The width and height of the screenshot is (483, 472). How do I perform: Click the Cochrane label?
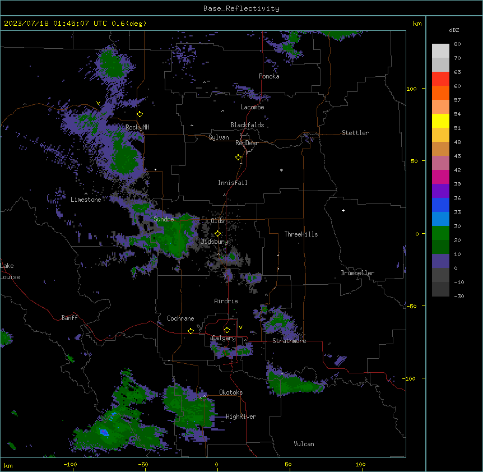pyautogui.click(x=180, y=318)
